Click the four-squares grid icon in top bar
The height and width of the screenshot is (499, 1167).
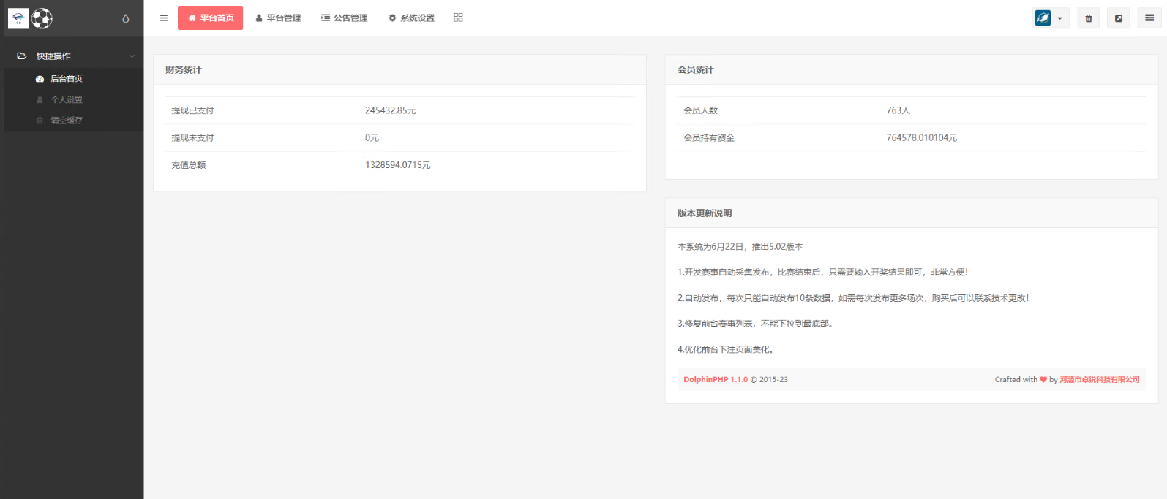point(458,18)
